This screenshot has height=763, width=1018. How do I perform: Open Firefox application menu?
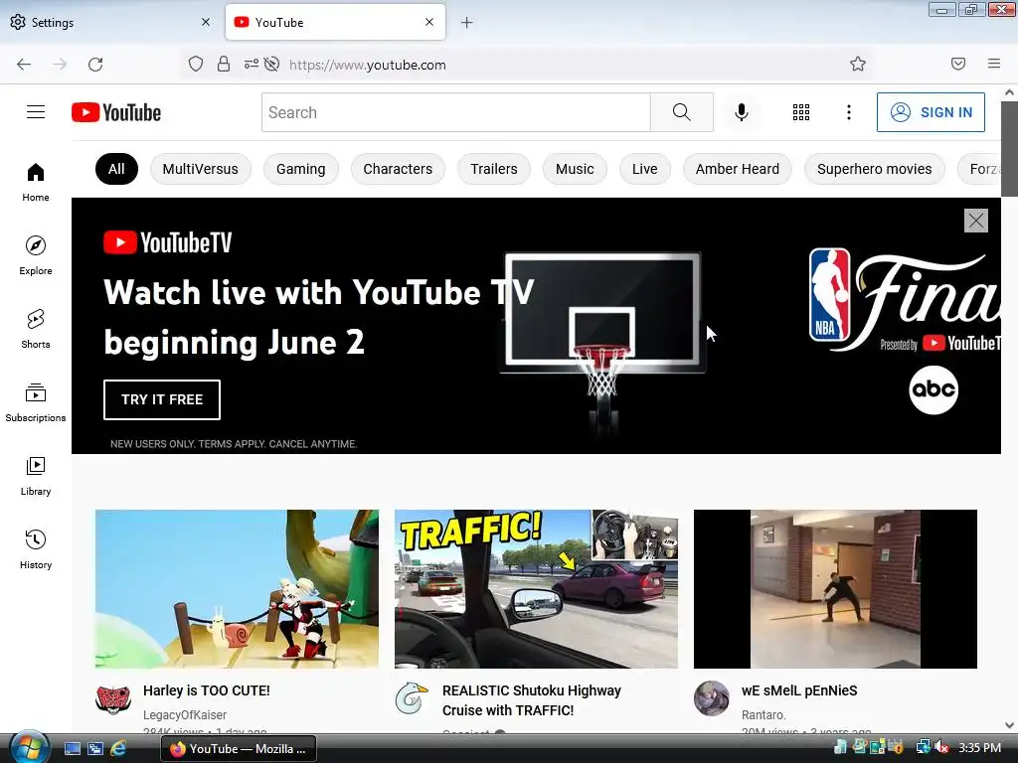[994, 64]
